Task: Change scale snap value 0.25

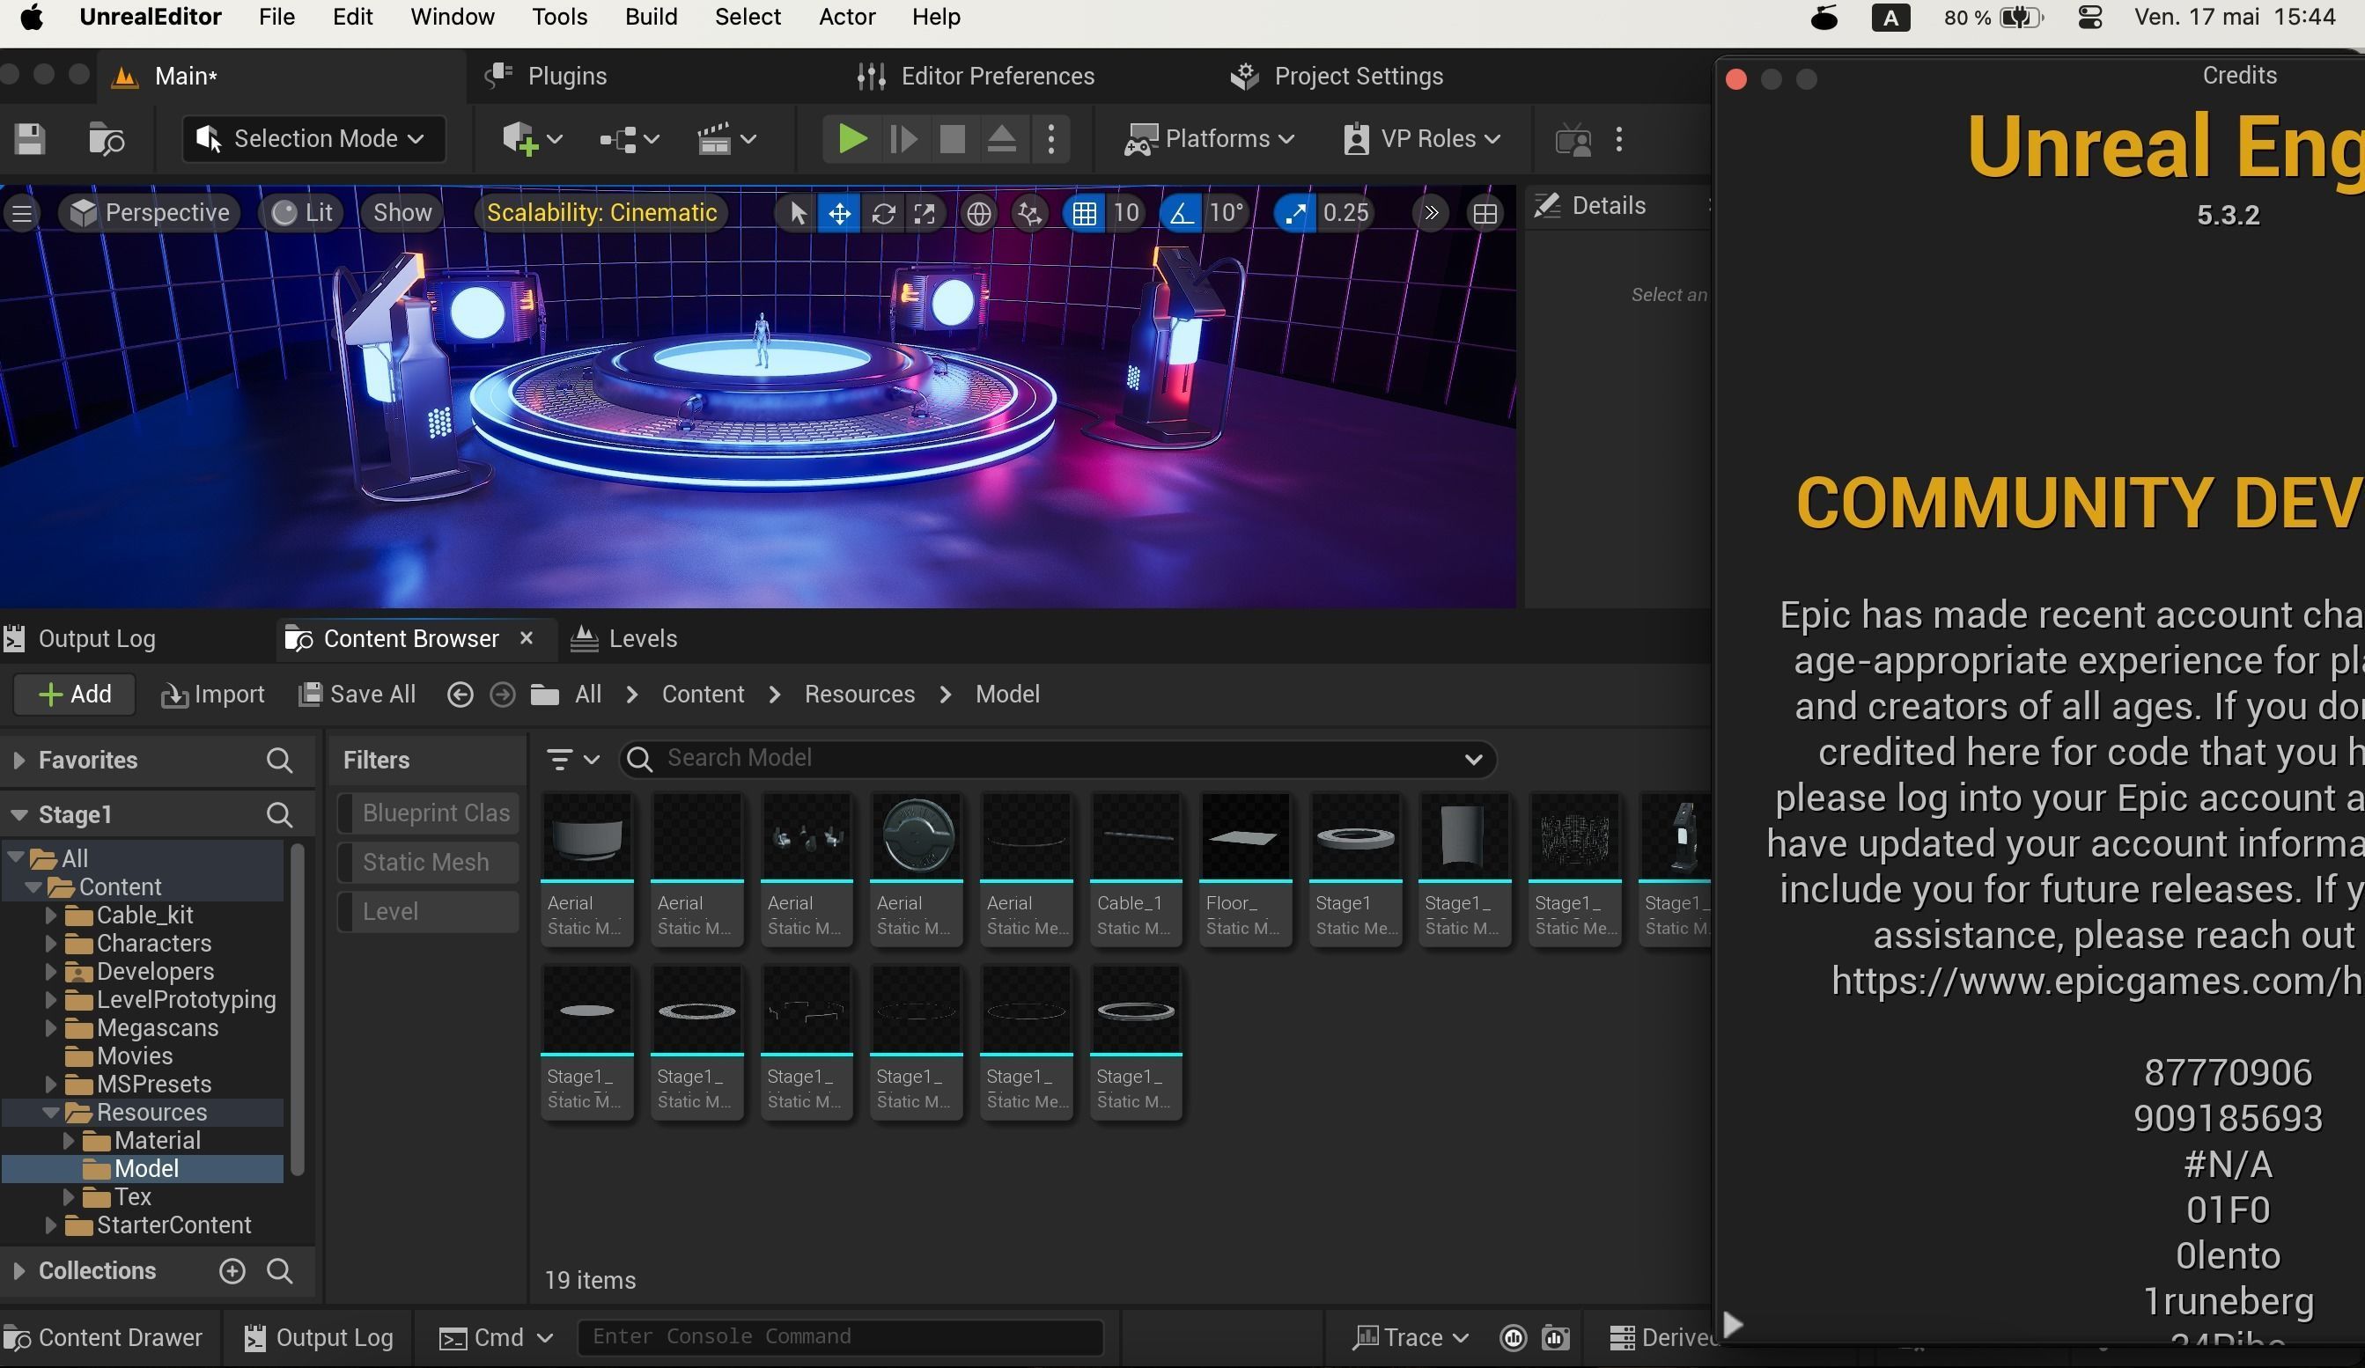Action: pos(1345,213)
